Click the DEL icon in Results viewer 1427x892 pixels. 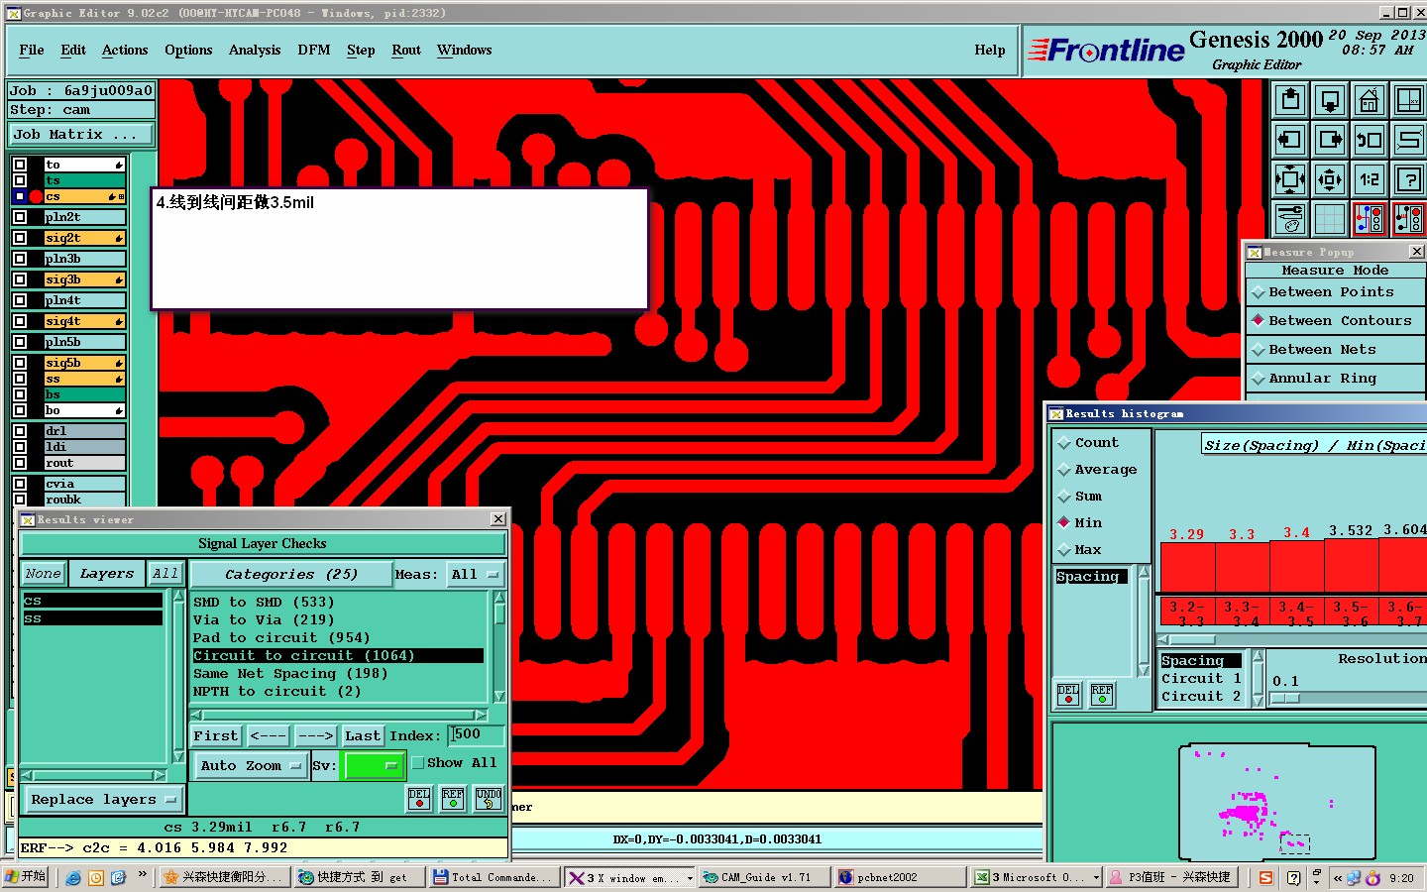pos(419,799)
